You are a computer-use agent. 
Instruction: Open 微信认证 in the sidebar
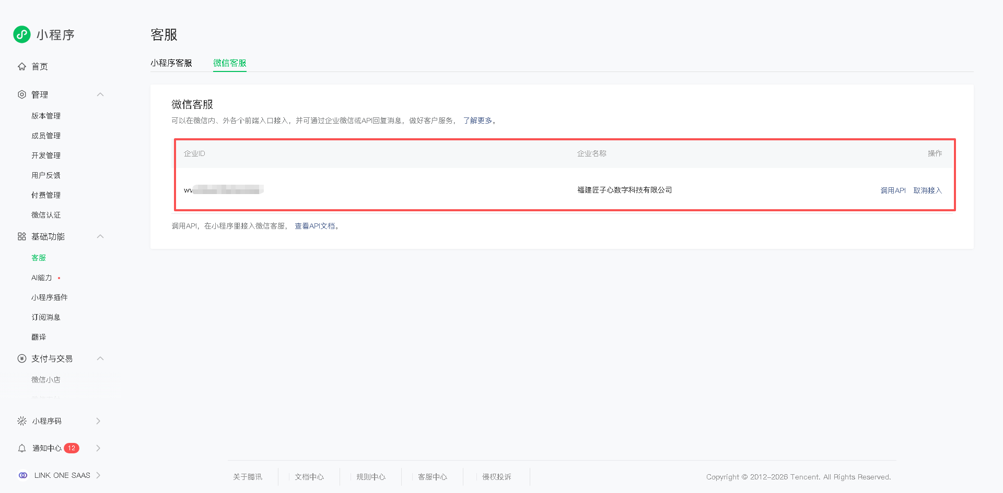46,215
